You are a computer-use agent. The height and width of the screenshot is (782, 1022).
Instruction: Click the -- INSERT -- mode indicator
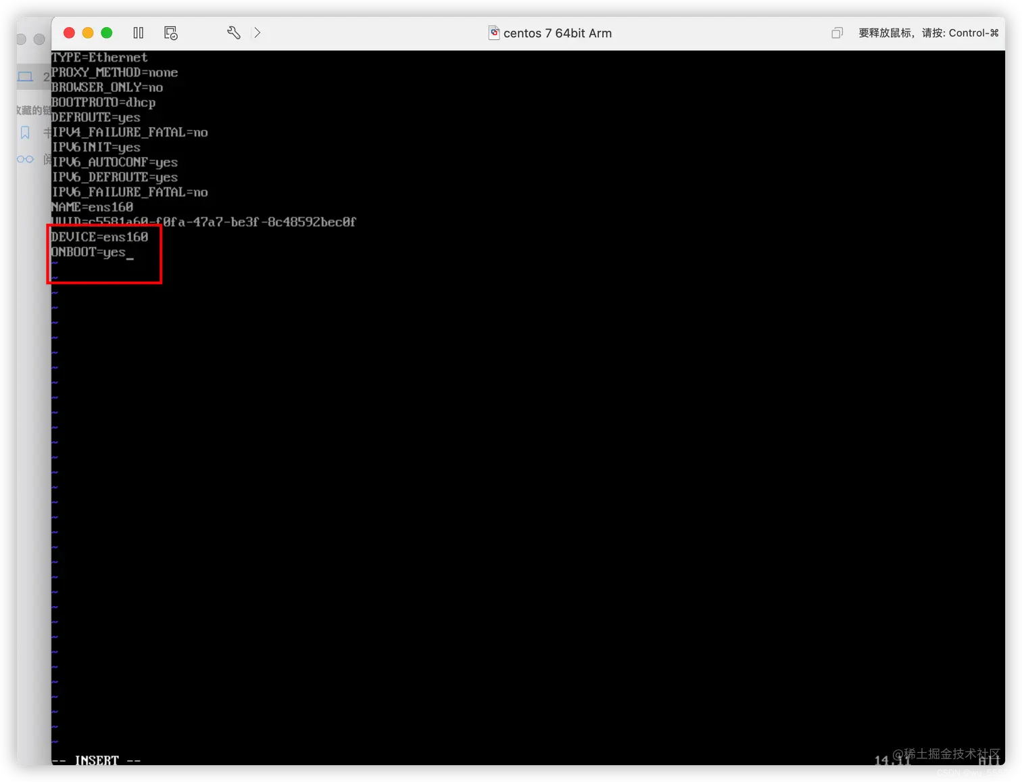[x=97, y=760]
